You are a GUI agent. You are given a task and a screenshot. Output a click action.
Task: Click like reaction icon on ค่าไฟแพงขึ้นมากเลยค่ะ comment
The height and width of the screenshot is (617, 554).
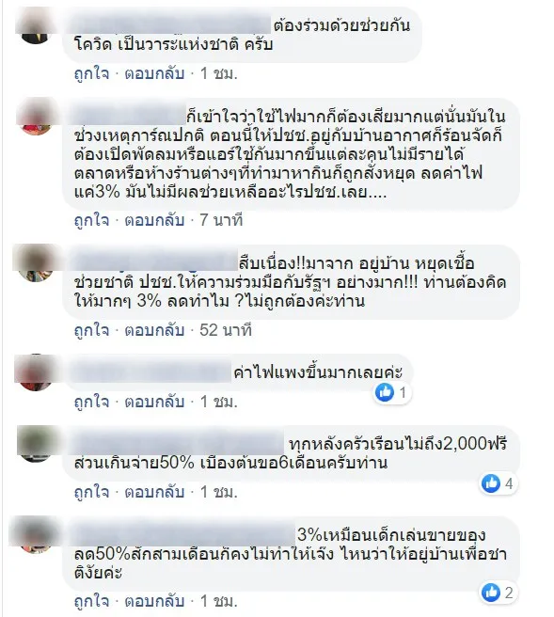tap(385, 392)
